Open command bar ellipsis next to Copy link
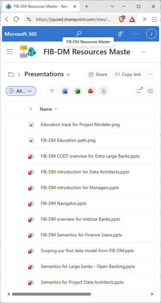The image size is (161, 303). tap(150, 74)
